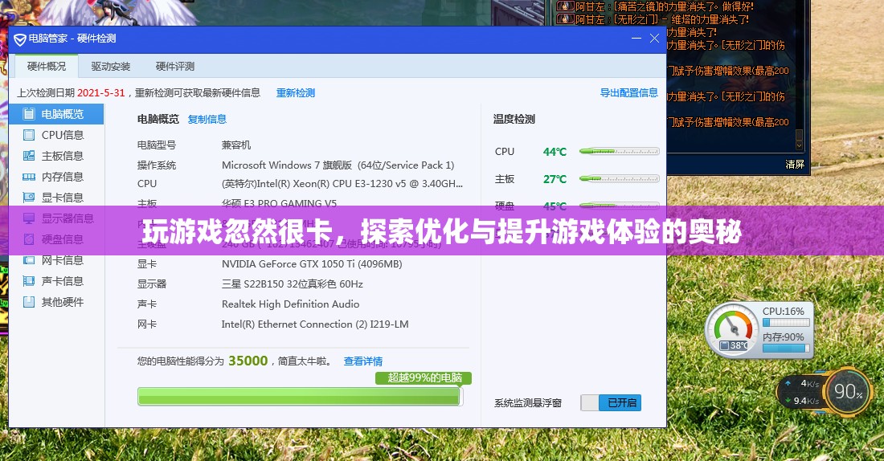Open 查看详情 for the performance score

[x=363, y=361]
